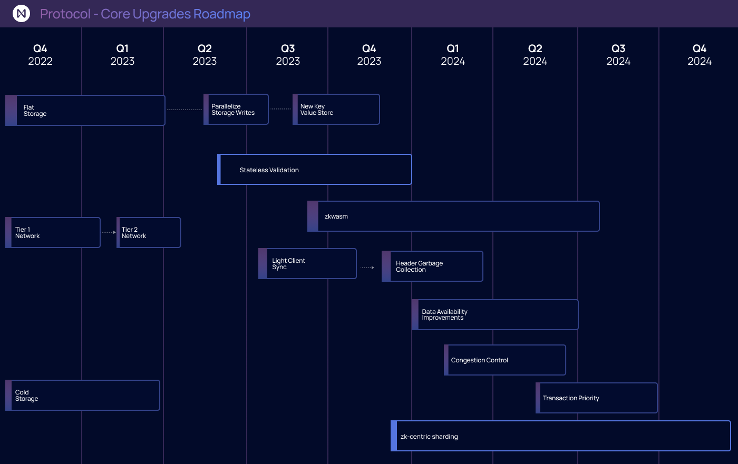
Task: Click the Q3 2023 column header
Action: (x=288, y=55)
